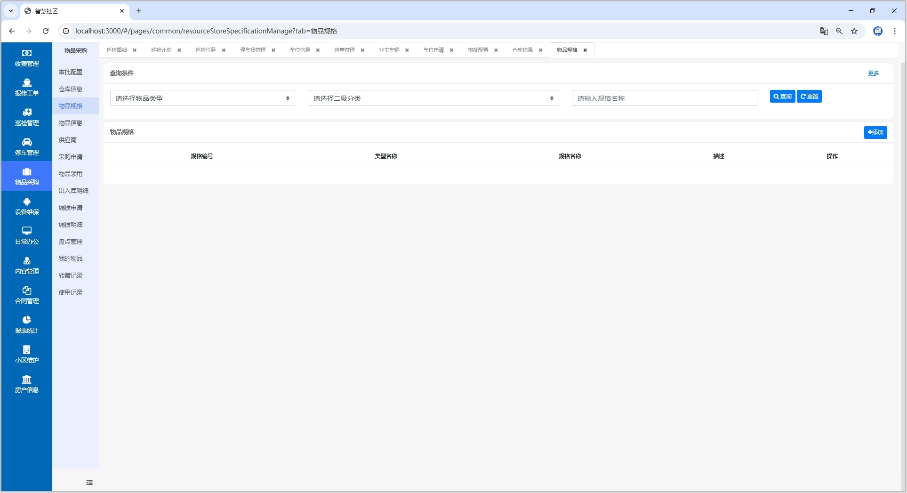The height and width of the screenshot is (493, 907).
Task: Bookmark this page with the star icon
Action: [854, 31]
